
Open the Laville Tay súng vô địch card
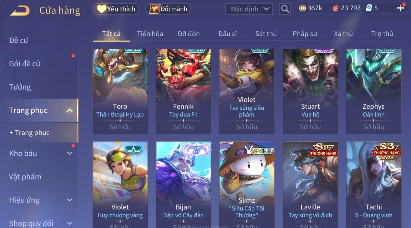[x=310, y=185]
